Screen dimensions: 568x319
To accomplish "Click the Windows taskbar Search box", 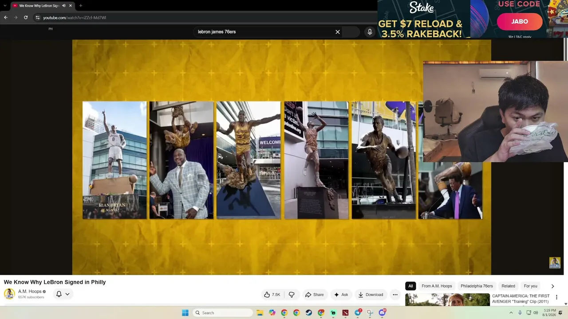I will point(223,313).
